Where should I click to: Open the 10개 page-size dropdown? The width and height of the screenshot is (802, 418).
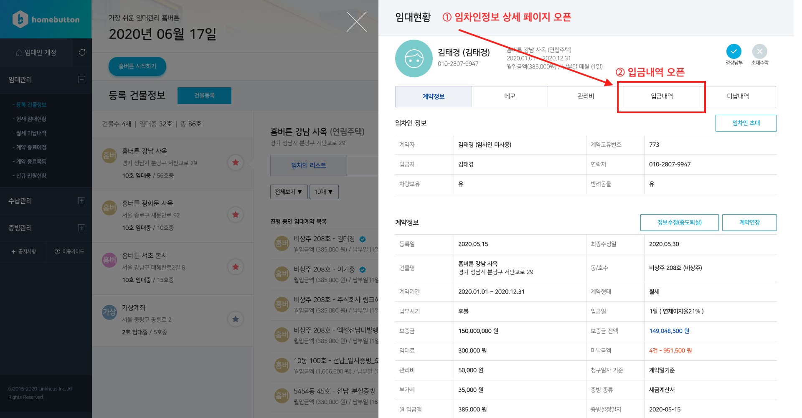324,192
